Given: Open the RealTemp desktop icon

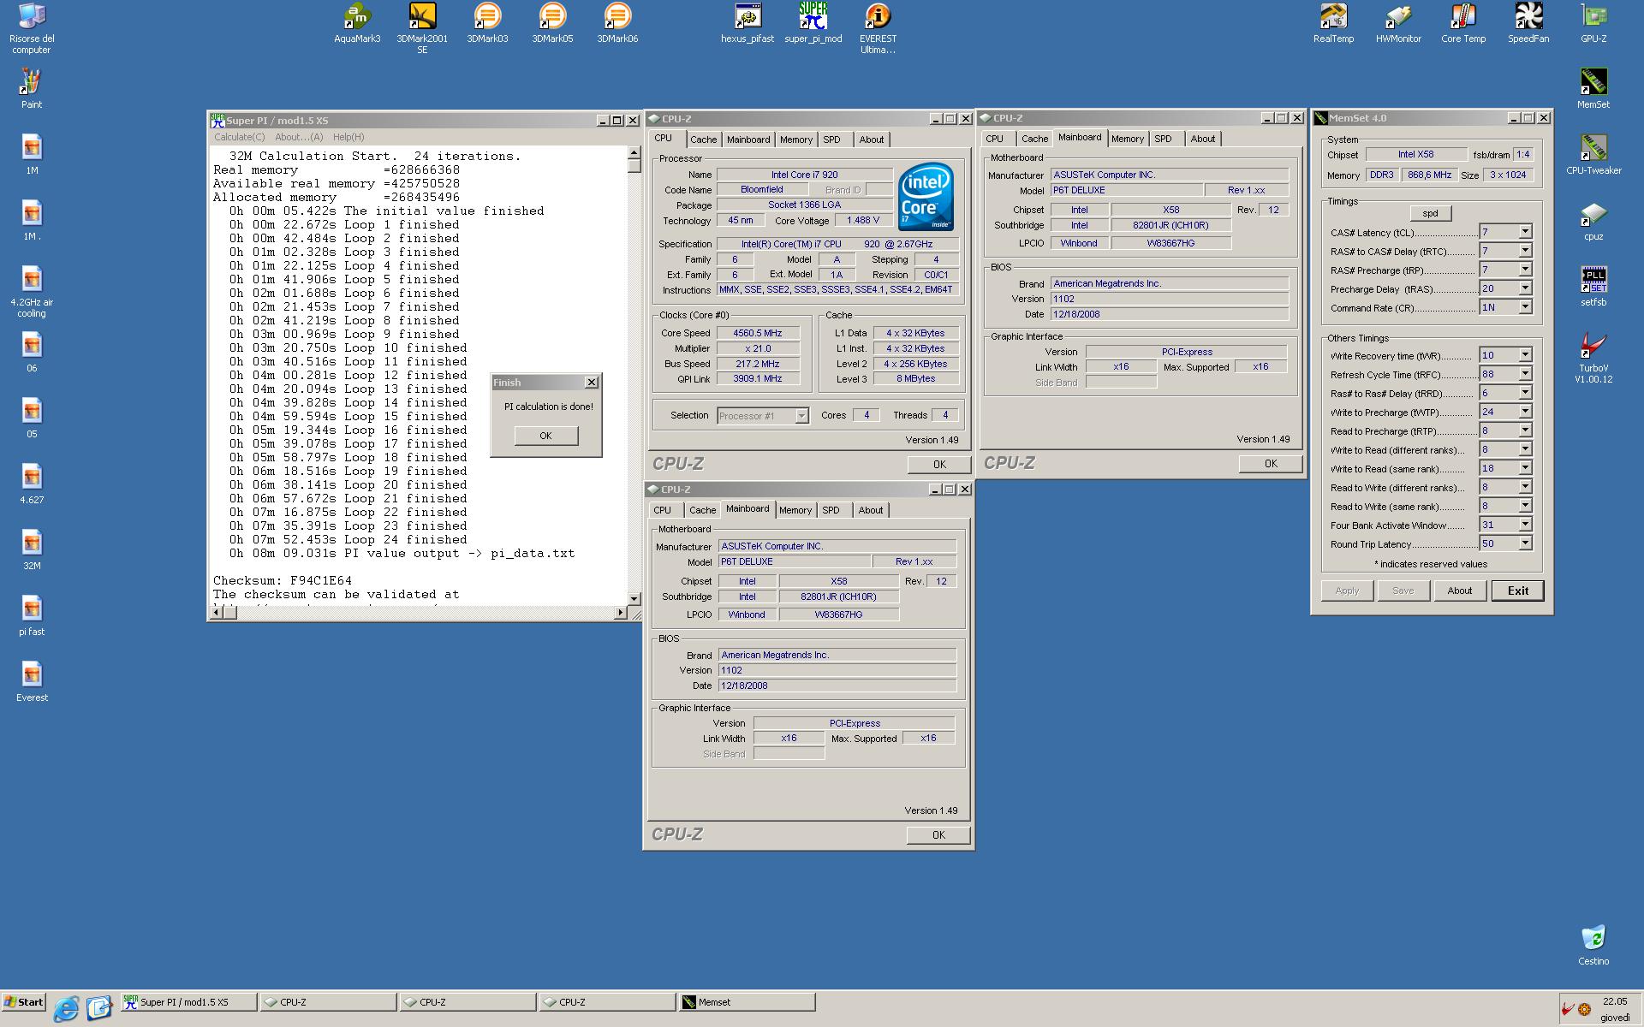Looking at the screenshot, I should click(1333, 23).
